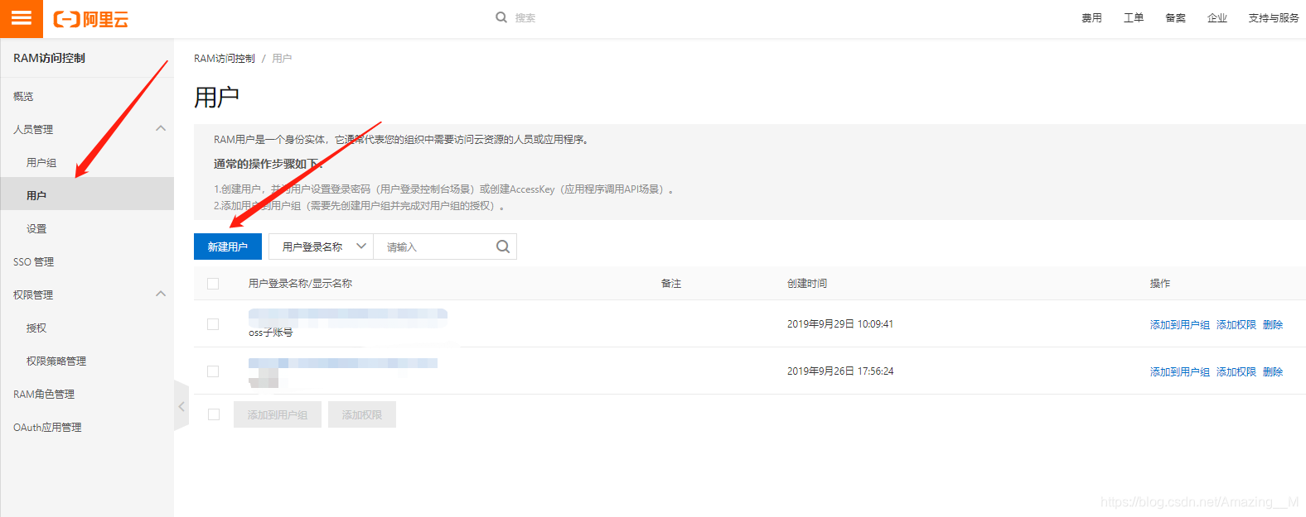Click the RAM访问控制 sidebar title
The width and height of the screenshot is (1306, 517).
tap(50, 58)
